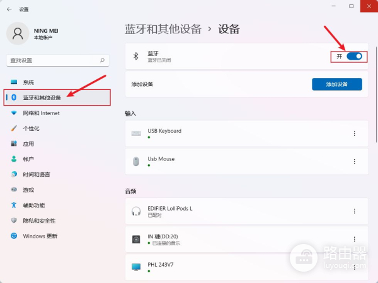Go to 个性化 settings
378x283 pixels.
pyautogui.click(x=57, y=128)
